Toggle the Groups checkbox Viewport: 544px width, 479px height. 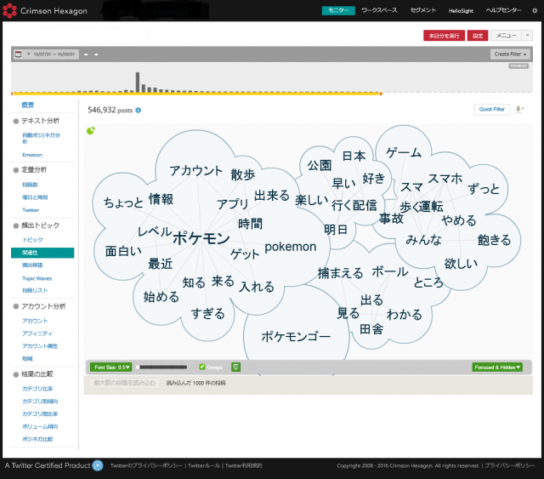coord(202,367)
